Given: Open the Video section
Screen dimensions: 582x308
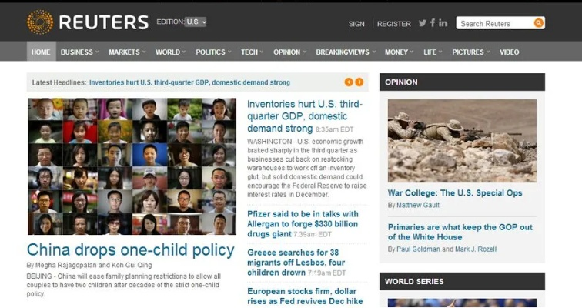Looking at the screenshot, I should pos(509,52).
